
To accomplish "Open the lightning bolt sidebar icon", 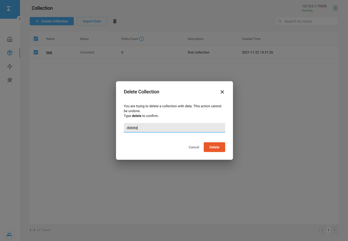I will coord(10,66).
